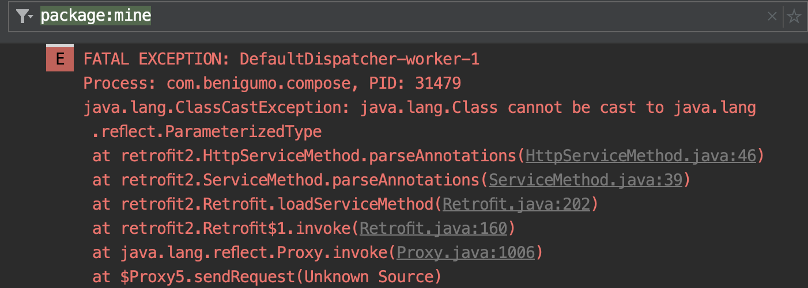Image resolution: width=808 pixels, height=288 pixels.
Task: Click retrofit2.ServiceMethod.parseAnnotations frame text
Action: (301, 180)
